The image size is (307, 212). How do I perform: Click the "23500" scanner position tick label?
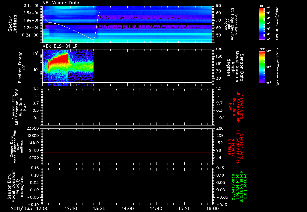(33, 128)
